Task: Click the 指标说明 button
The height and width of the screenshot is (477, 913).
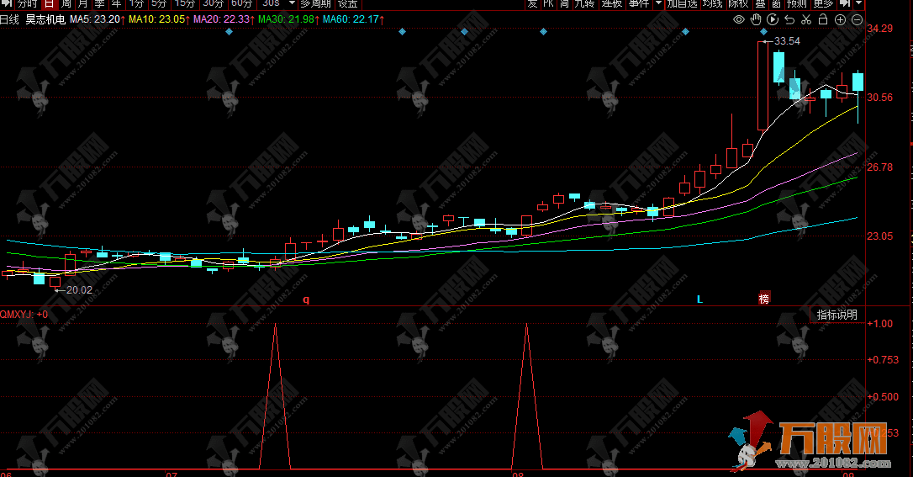Action: (x=837, y=315)
